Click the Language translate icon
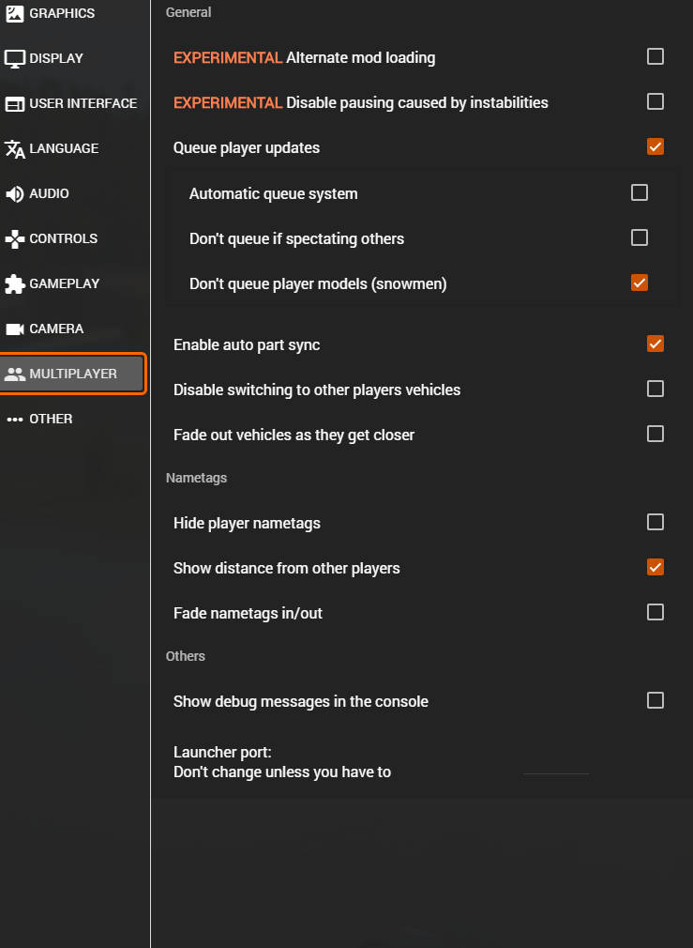Viewport: 693px width, 948px height. coord(14,148)
